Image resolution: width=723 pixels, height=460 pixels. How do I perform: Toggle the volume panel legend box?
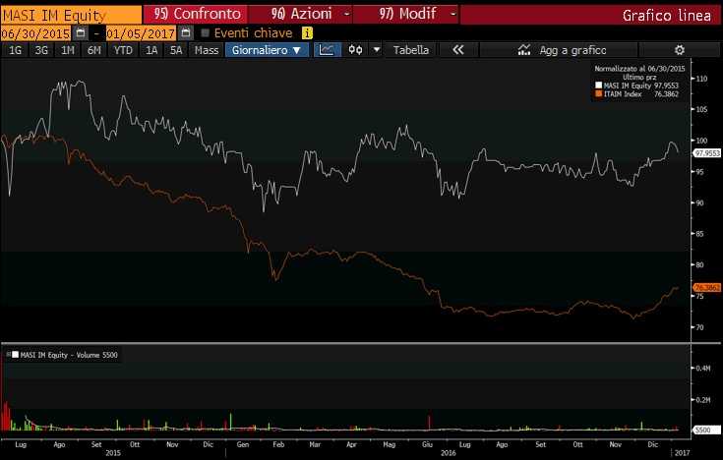pyautogui.click(x=15, y=355)
